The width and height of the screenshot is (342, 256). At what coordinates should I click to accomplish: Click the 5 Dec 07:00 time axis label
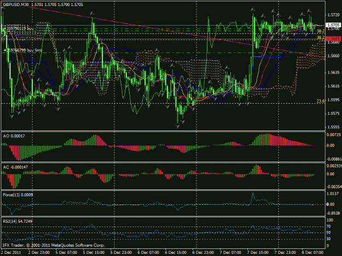[x=66, y=253]
